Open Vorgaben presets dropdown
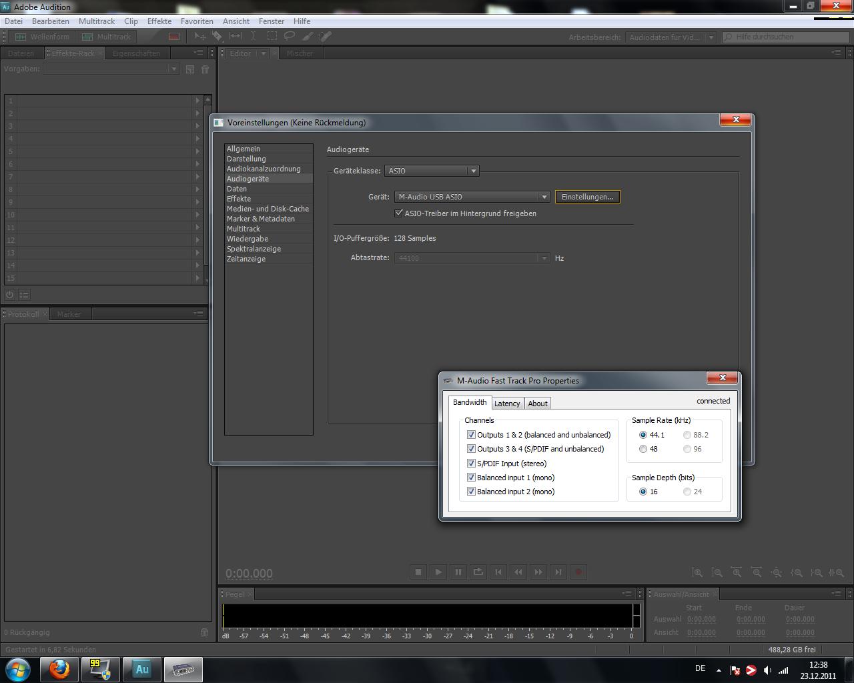Viewport: 854px width, 683px height. click(111, 69)
